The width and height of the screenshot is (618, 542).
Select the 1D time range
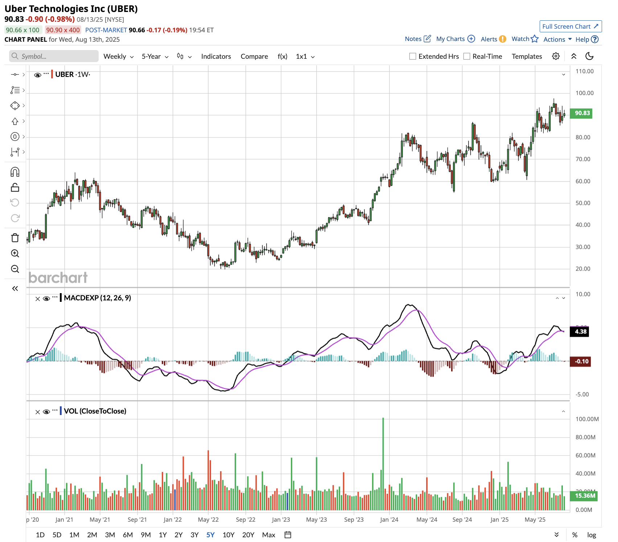coord(40,535)
